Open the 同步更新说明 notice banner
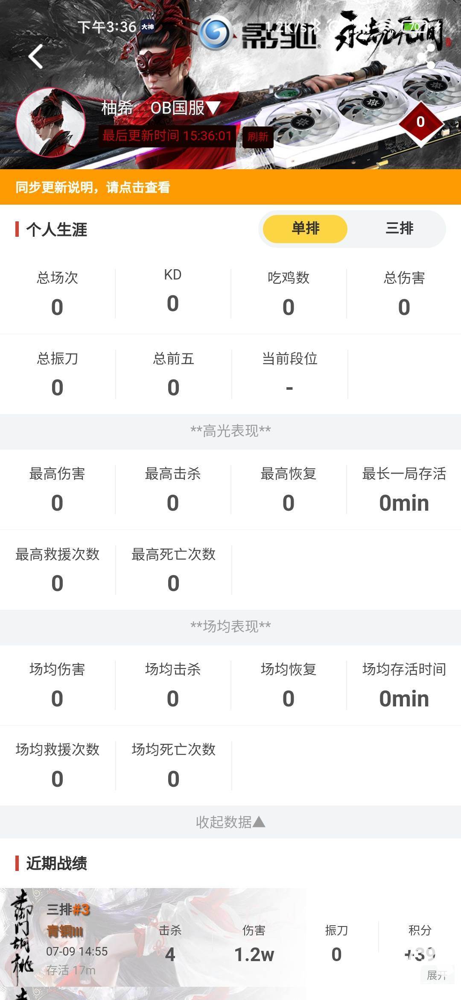 coord(230,187)
